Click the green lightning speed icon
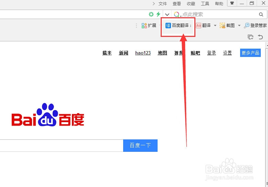The image size is (268, 187). coord(159,14)
